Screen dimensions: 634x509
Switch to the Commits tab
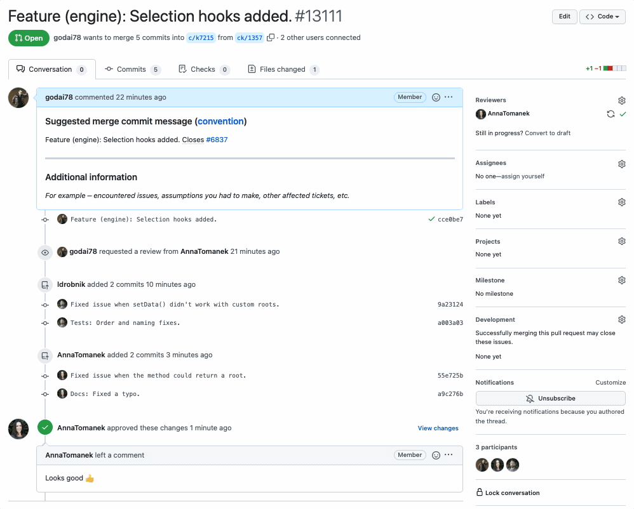[x=132, y=69]
